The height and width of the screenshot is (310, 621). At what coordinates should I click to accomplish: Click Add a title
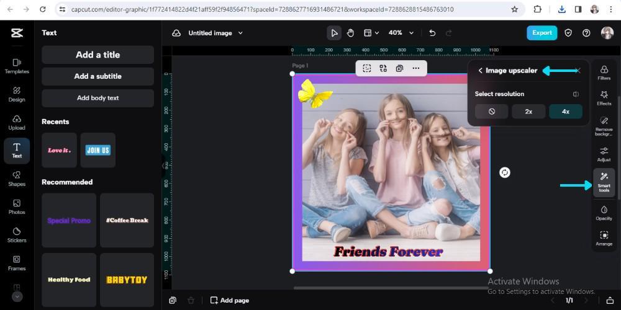pos(98,55)
